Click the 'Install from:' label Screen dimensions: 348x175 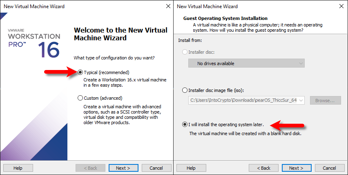(x=190, y=40)
